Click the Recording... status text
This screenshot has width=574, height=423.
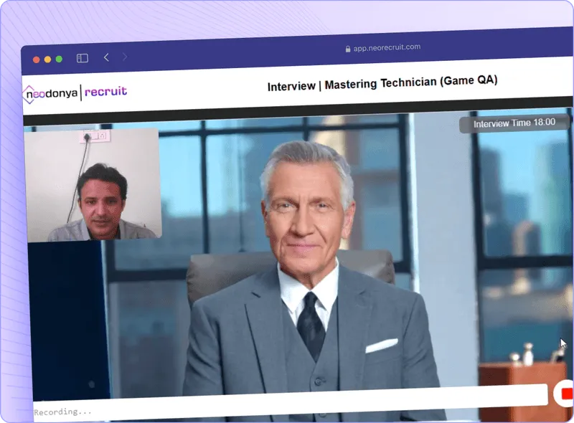62,412
